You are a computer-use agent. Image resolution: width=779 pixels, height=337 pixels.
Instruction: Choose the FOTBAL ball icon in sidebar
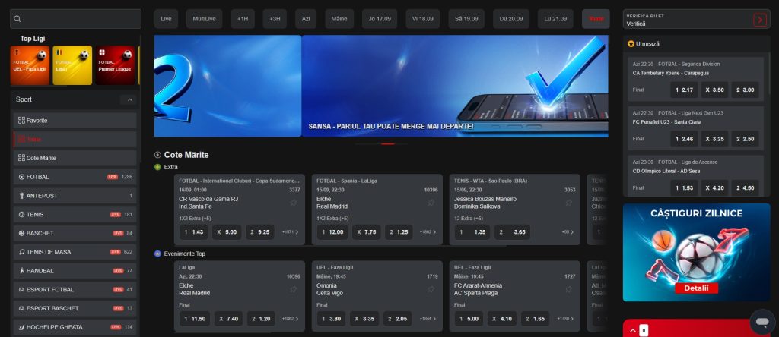[x=21, y=177]
